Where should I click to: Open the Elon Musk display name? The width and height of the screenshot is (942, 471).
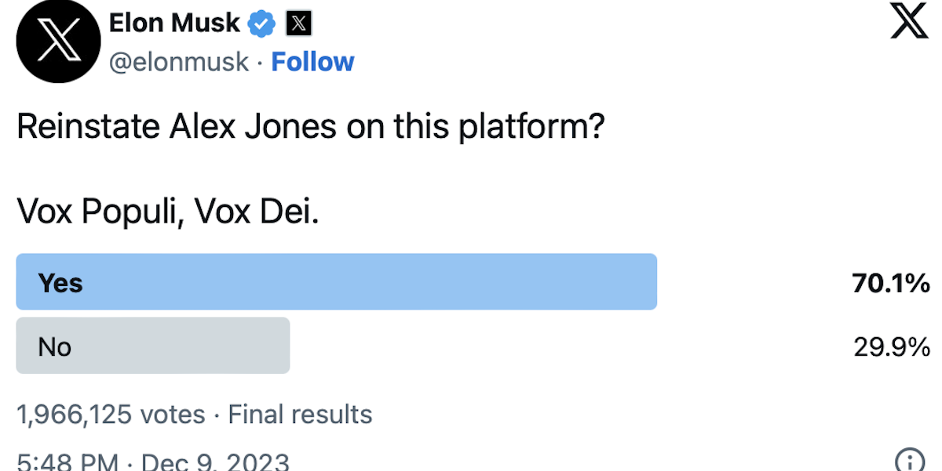point(174,24)
